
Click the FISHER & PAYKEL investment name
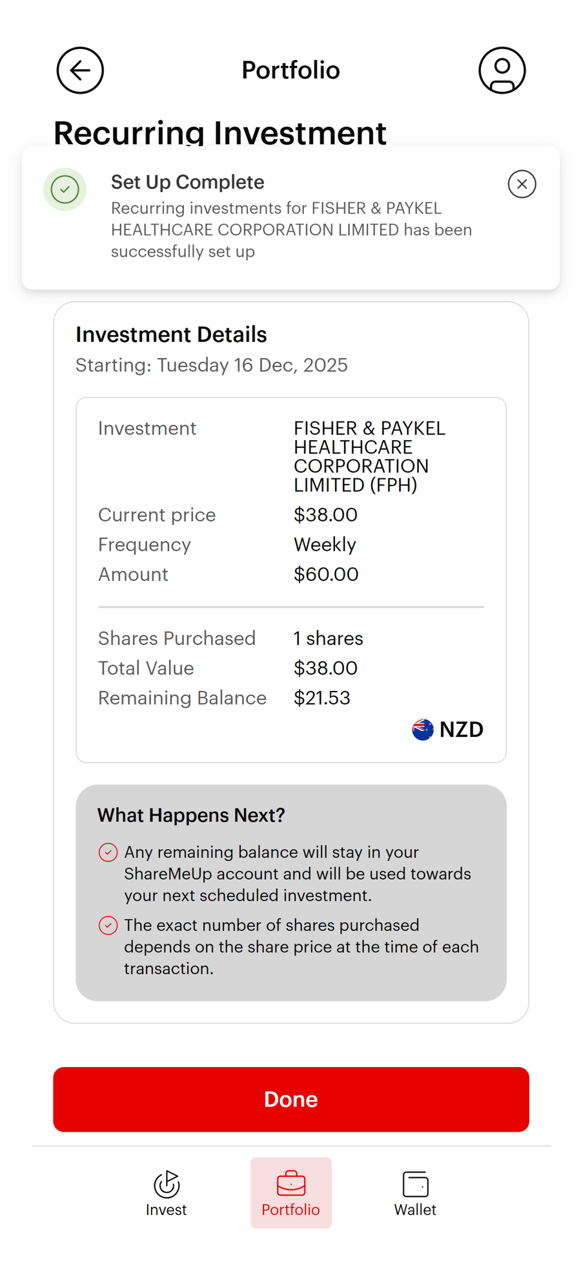coord(369,456)
